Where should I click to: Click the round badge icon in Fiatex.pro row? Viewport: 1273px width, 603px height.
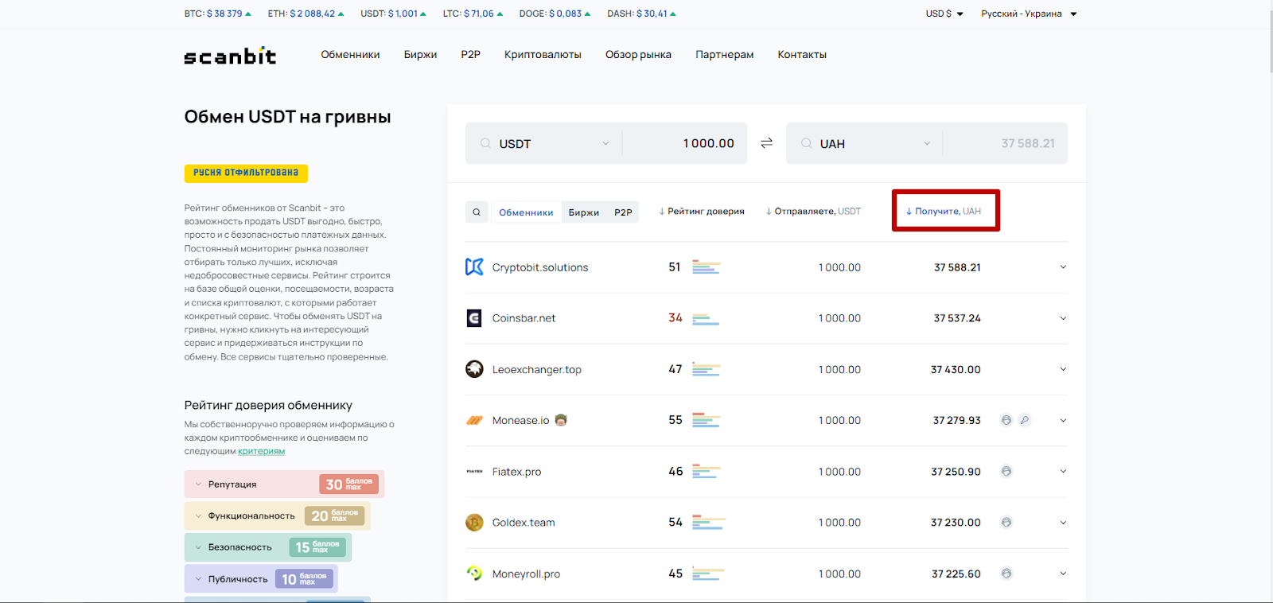(1006, 472)
